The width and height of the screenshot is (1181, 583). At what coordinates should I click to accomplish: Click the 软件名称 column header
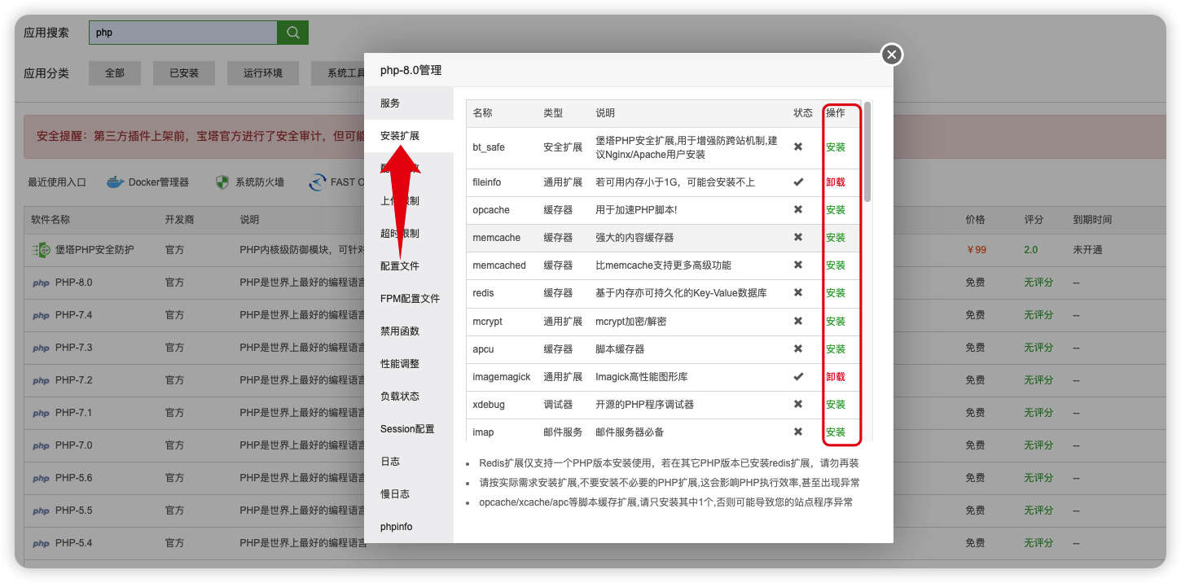(50, 220)
